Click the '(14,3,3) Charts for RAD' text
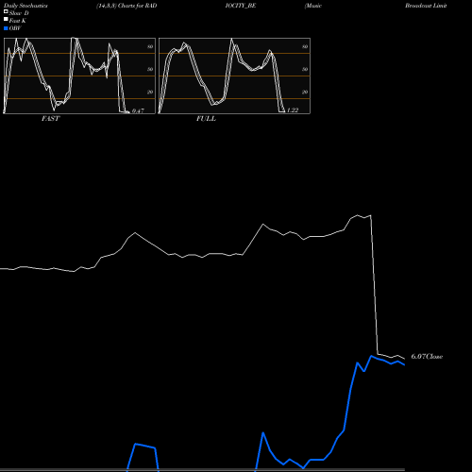 (x=126, y=6)
